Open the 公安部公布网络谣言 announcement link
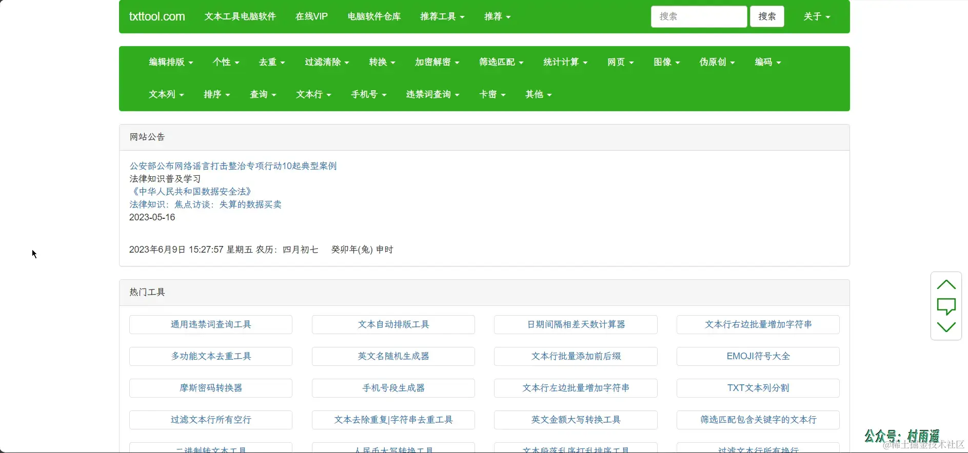This screenshot has width=968, height=453. point(233,166)
